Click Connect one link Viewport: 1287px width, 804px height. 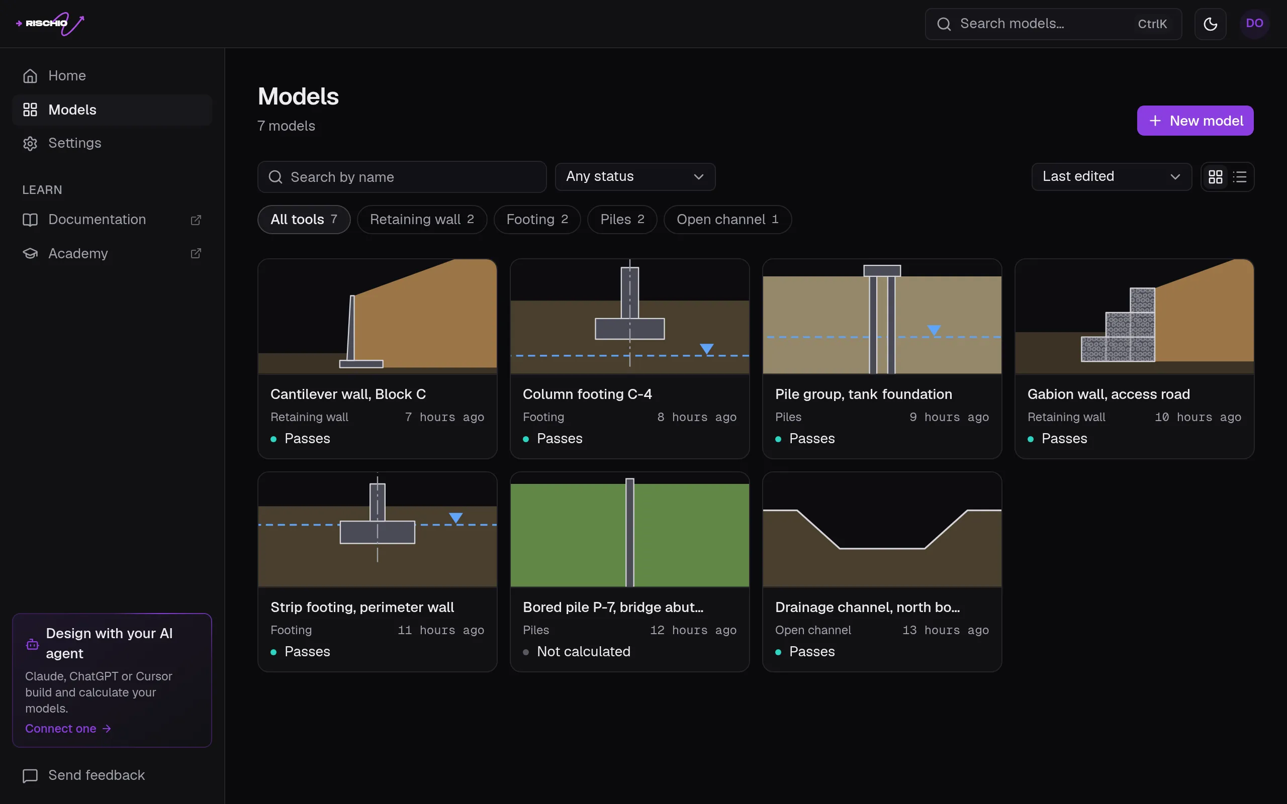click(68, 729)
